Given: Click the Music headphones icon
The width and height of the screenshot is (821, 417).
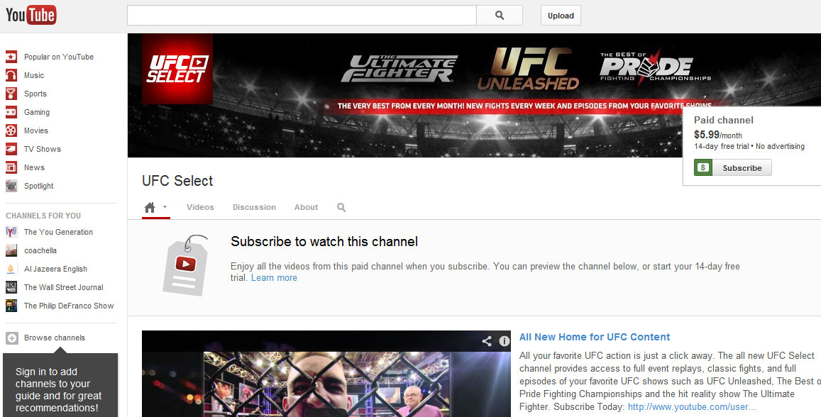Looking at the screenshot, I should tap(11, 75).
